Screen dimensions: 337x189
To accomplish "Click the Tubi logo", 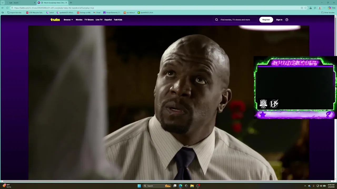I will pyautogui.click(x=55, y=20).
